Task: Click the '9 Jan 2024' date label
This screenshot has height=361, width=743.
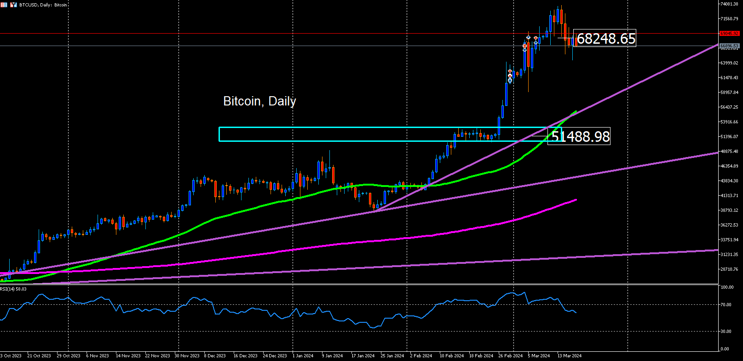Action: 333,355
